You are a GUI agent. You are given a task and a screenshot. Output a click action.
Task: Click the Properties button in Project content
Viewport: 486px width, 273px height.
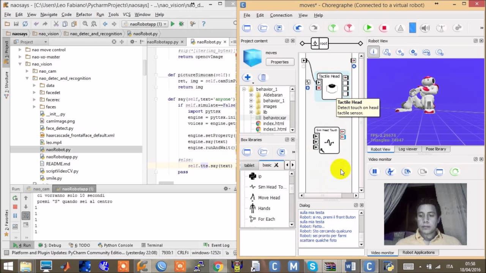coord(279,62)
